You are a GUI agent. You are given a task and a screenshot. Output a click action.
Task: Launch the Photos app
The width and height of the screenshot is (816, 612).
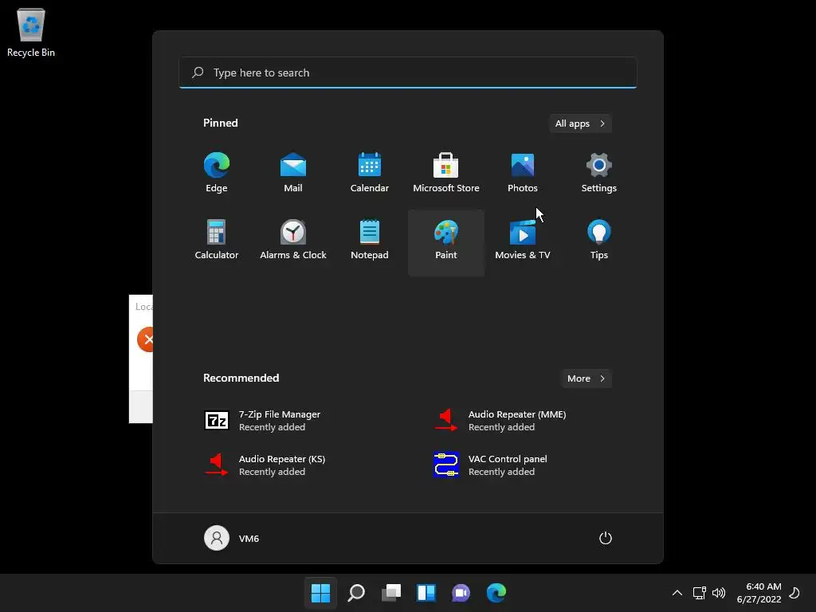coord(523,173)
